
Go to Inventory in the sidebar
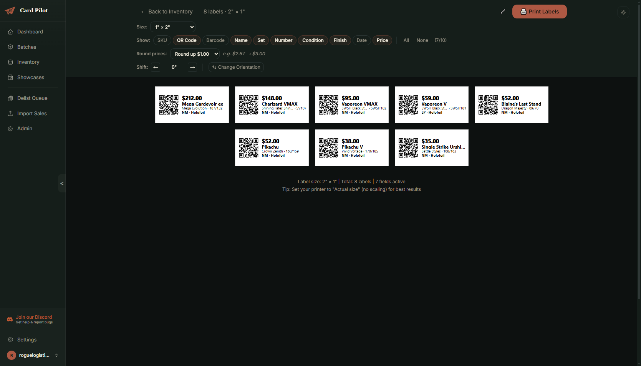28,62
